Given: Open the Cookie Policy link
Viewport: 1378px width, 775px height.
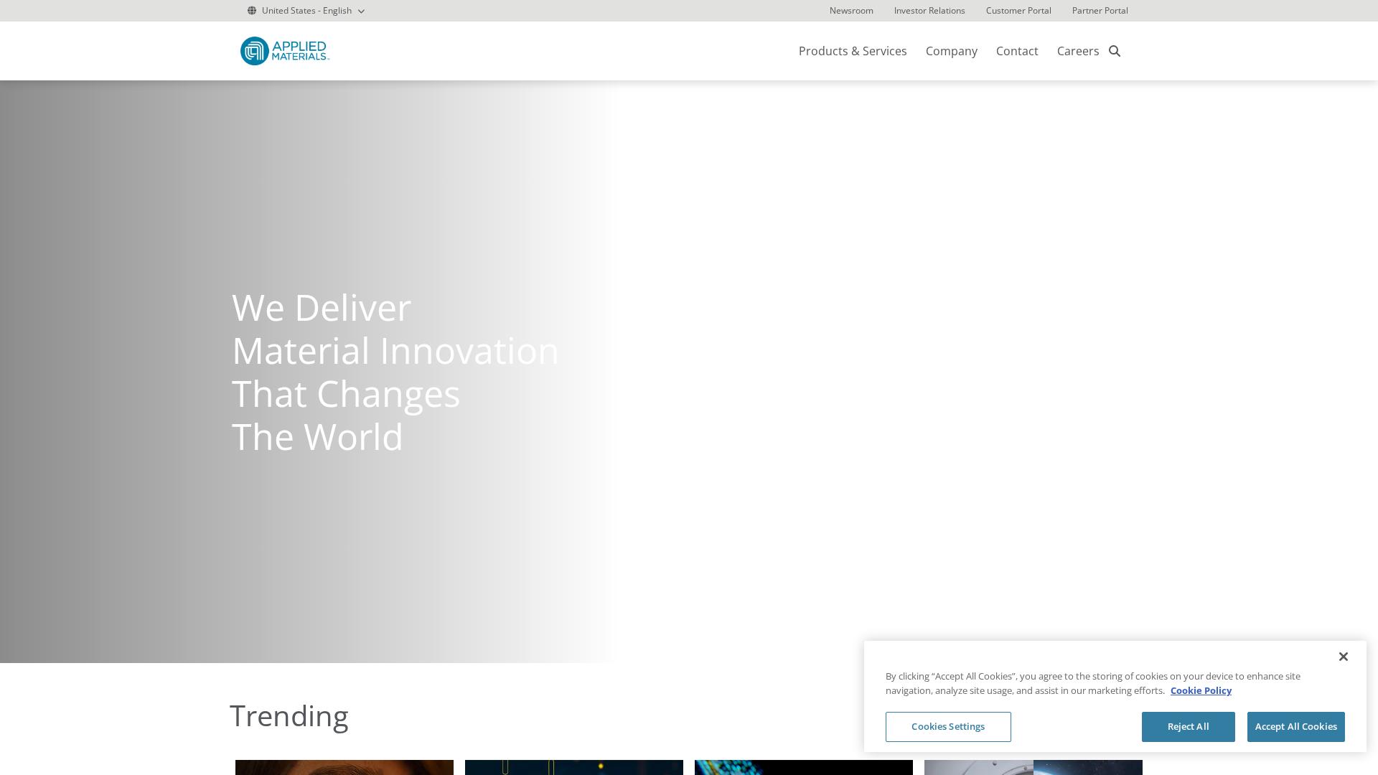Looking at the screenshot, I should tap(1201, 690).
